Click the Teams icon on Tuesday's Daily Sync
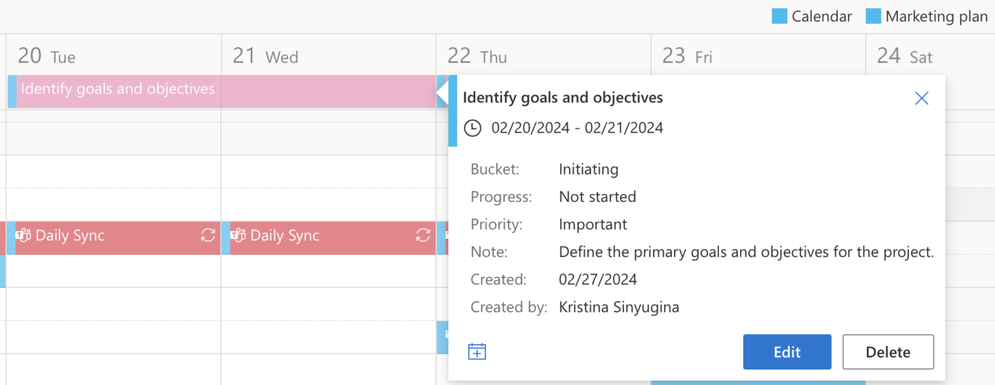 (23, 236)
